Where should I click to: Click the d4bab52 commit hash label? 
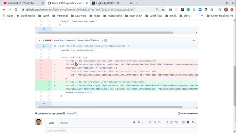72,113
